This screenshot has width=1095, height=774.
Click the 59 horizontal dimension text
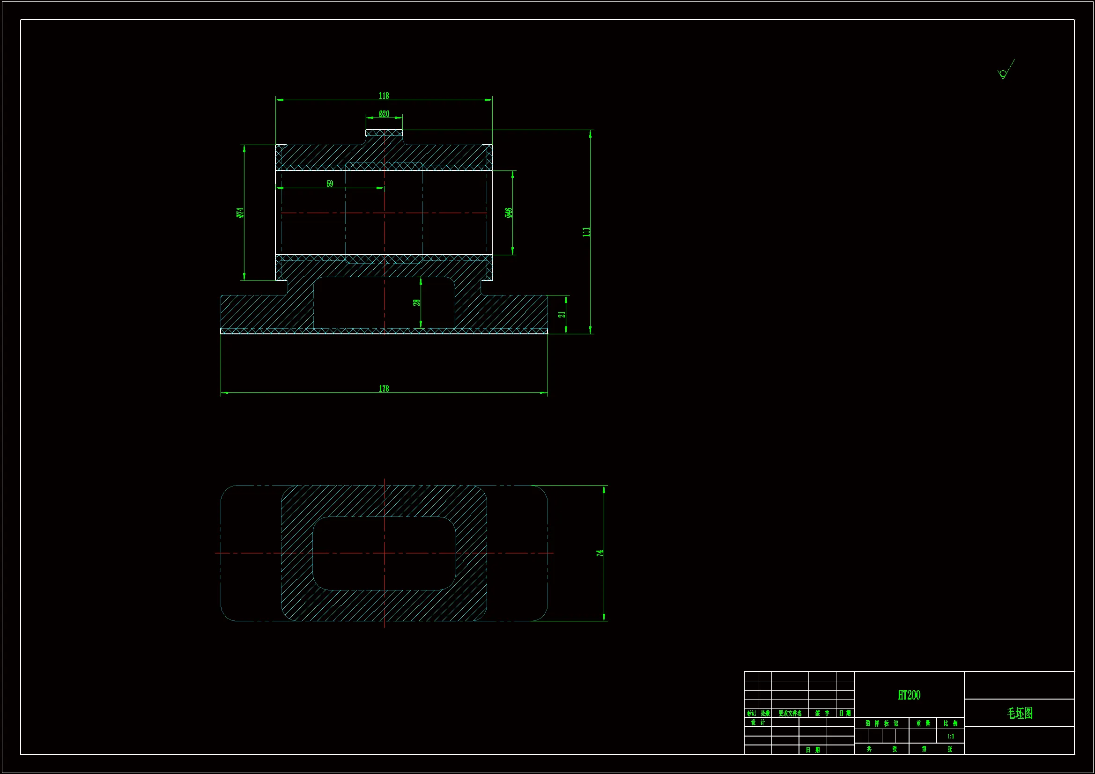coord(330,184)
